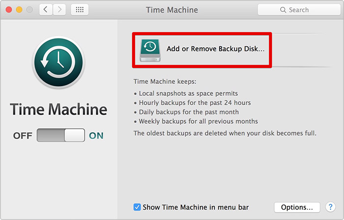This screenshot has height=220, width=344.
Task: Select Add or Remove Backup Disk…
Action: [x=202, y=50]
